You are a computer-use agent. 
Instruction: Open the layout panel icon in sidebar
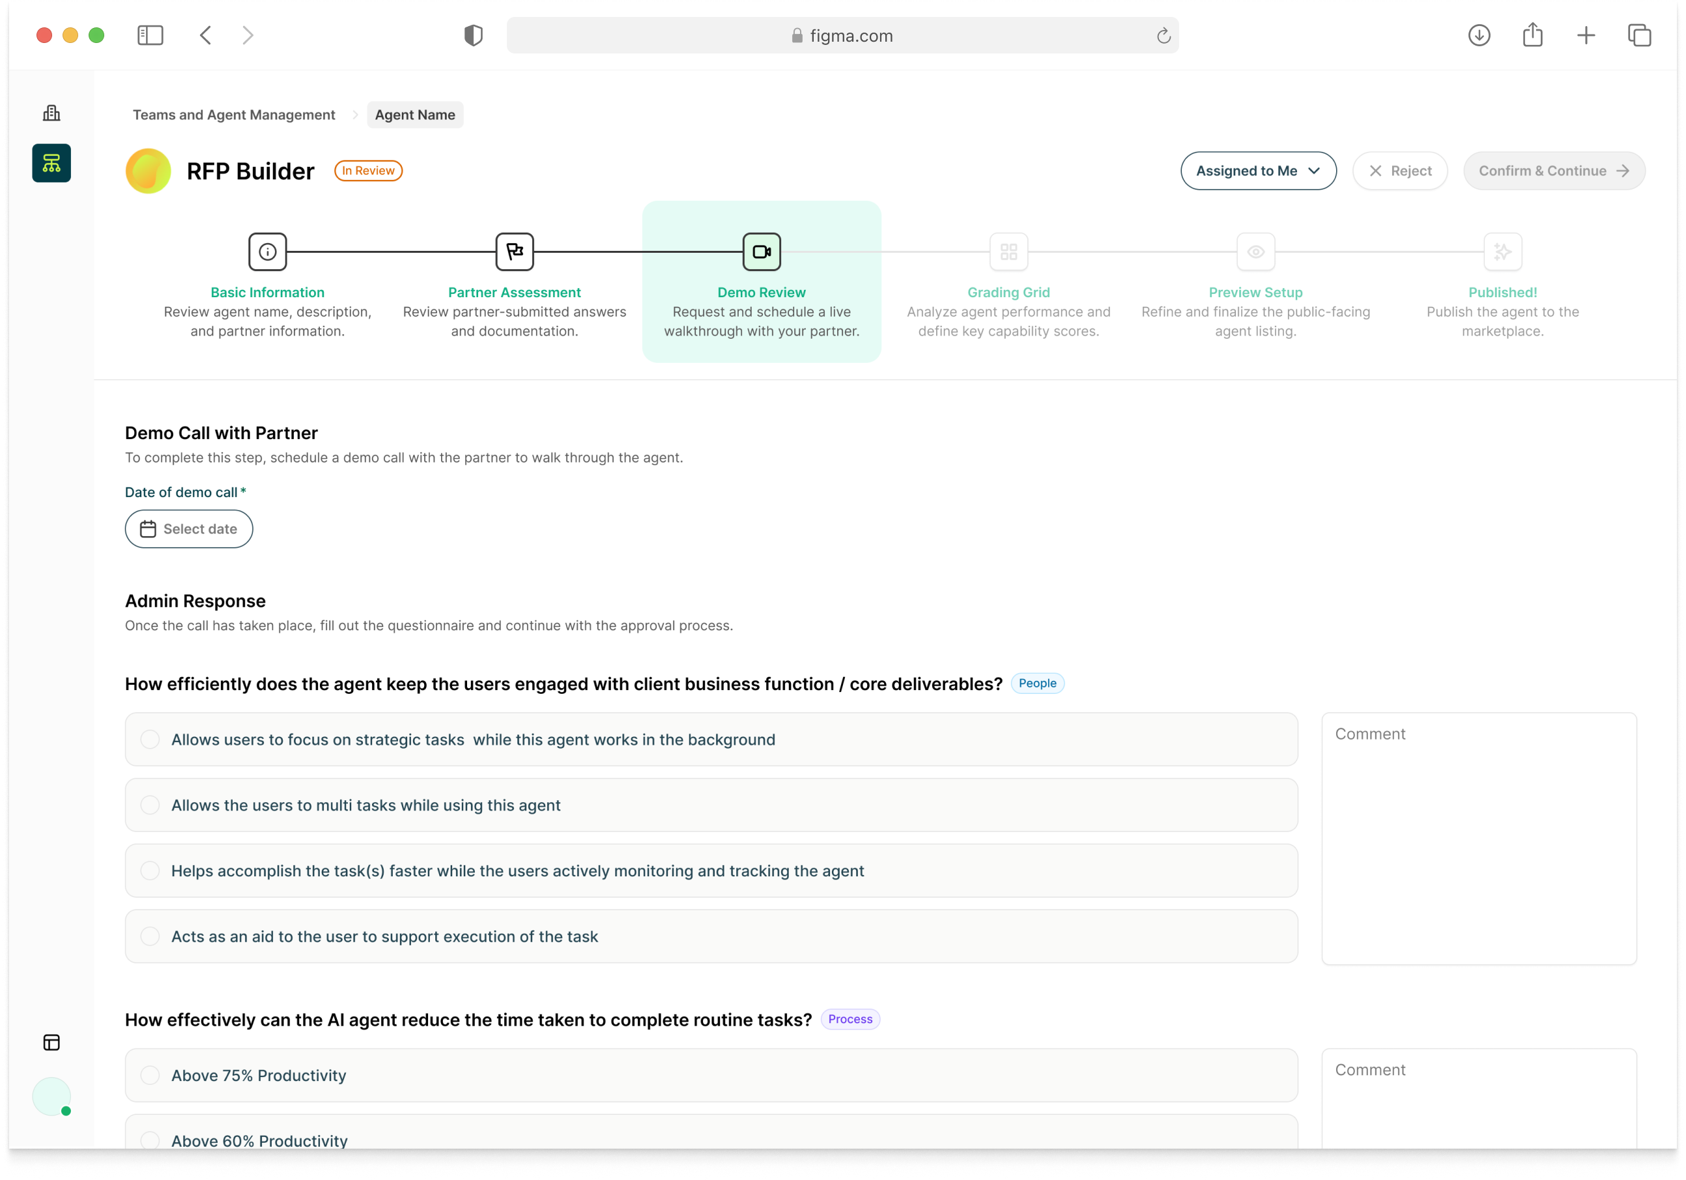[x=51, y=1043]
